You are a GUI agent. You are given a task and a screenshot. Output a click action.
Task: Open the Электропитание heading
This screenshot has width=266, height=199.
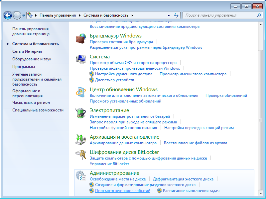point(109,110)
